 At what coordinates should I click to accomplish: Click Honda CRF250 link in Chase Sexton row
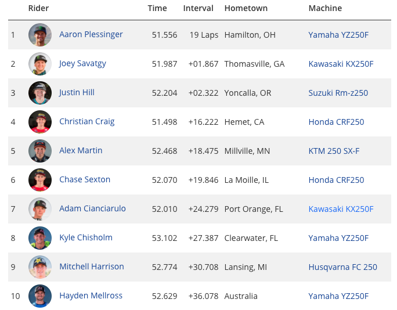tap(336, 180)
